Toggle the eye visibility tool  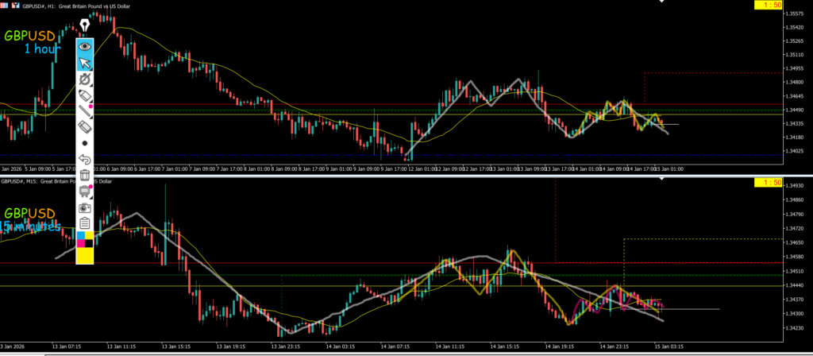pos(85,46)
